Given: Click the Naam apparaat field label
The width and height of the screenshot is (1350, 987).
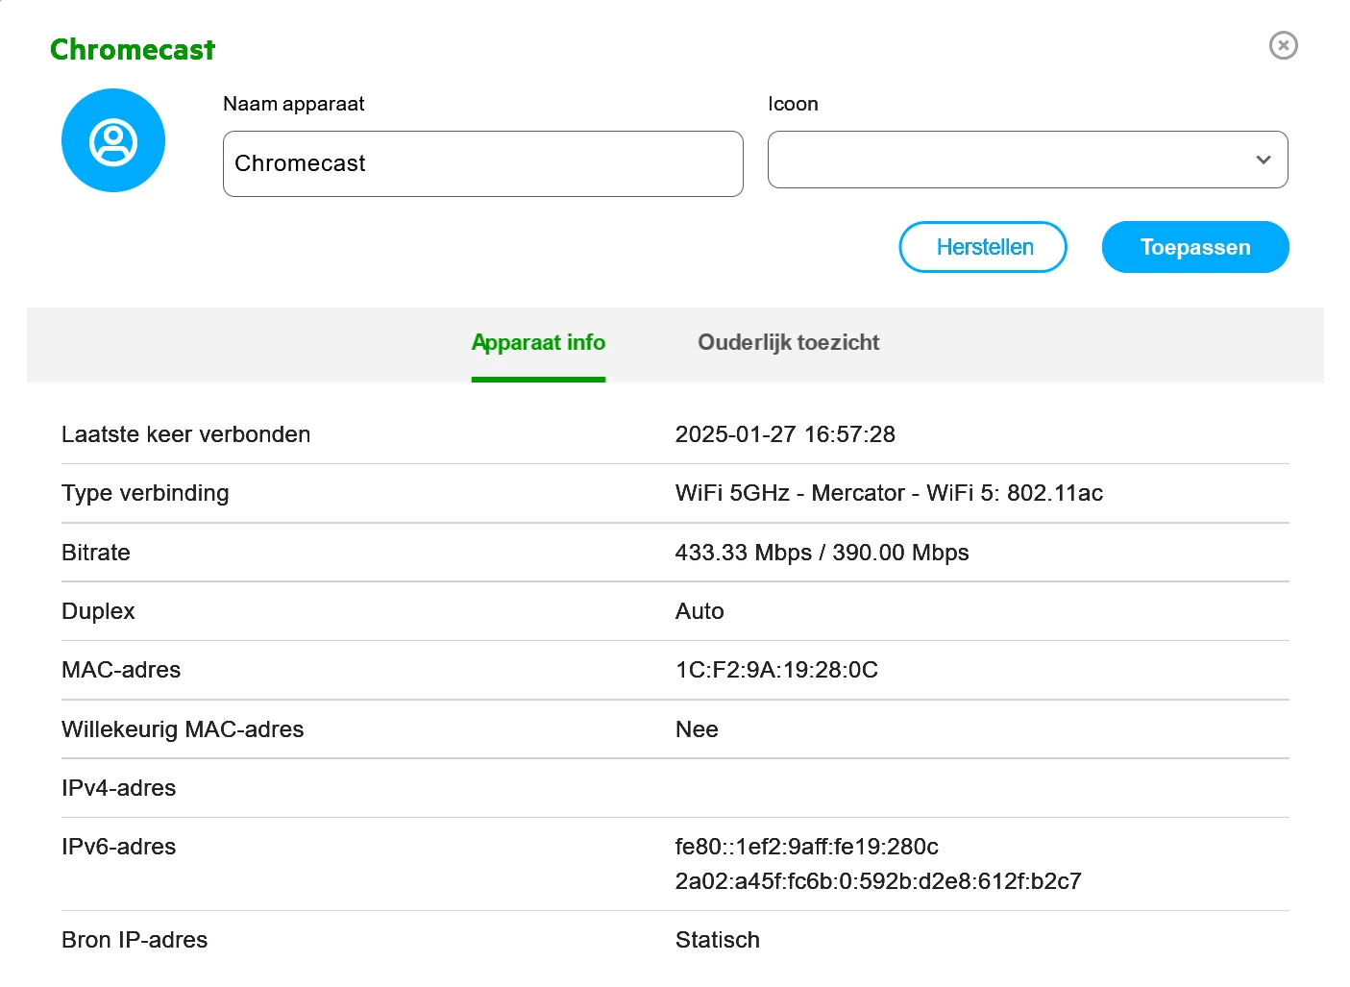Looking at the screenshot, I should pos(293,104).
